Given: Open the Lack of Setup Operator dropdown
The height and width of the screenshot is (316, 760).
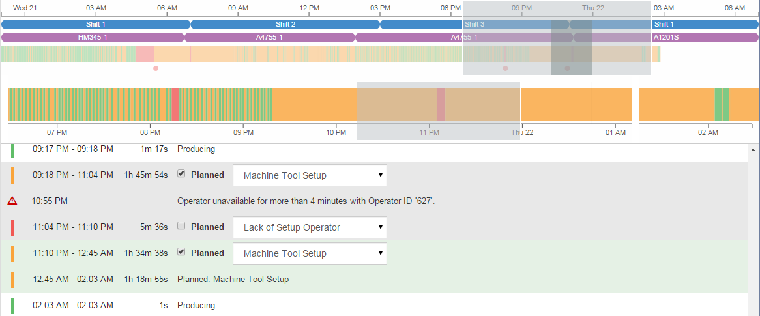Looking at the screenshot, I should point(310,227).
